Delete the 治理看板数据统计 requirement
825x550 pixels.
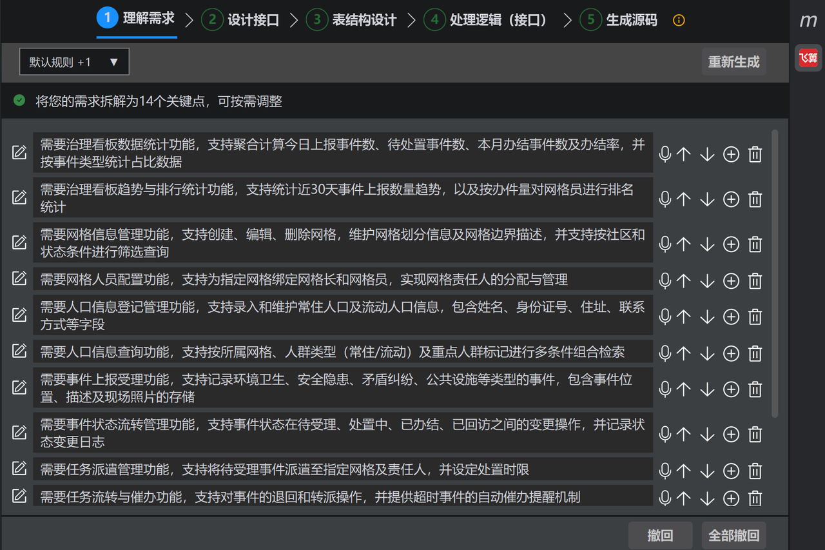pos(755,154)
